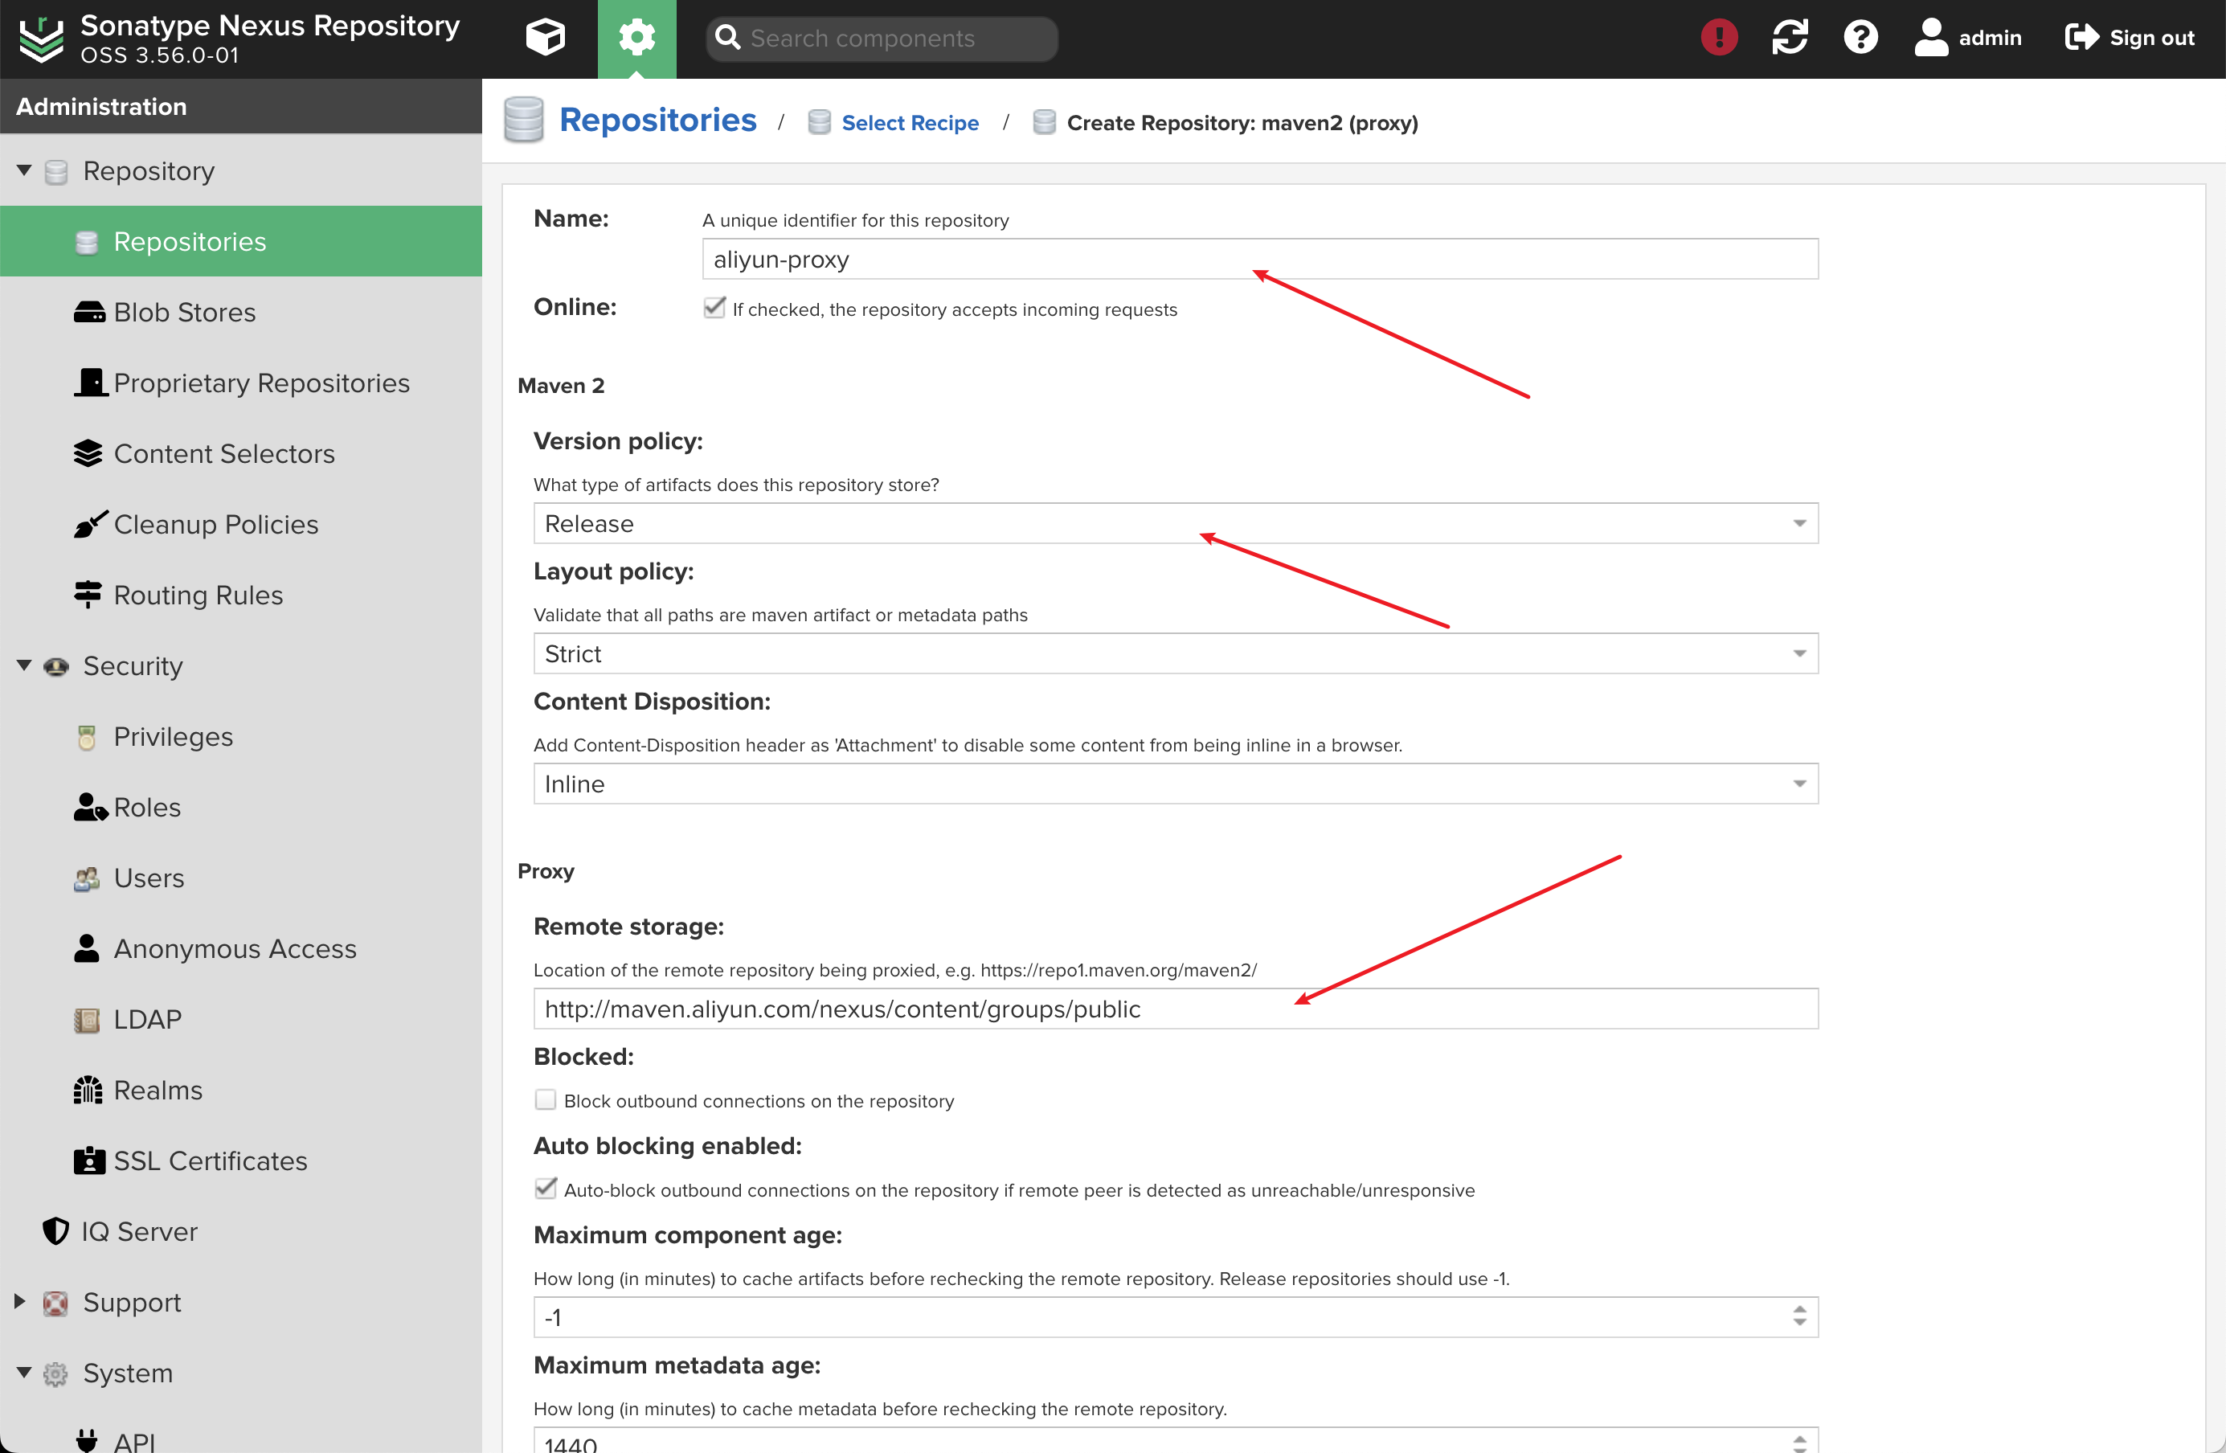This screenshot has height=1453, width=2226.
Task: Click Maximum component age stepper arrows
Action: click(1799, 1316)
